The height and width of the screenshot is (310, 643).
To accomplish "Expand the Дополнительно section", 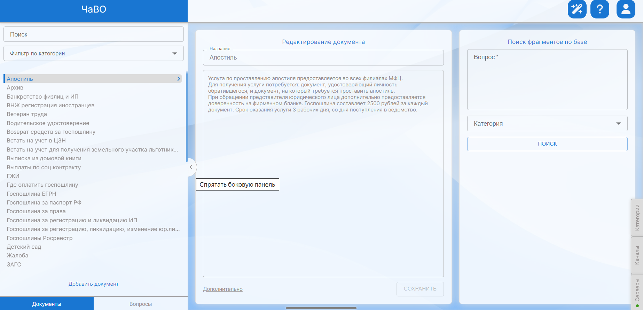I will (223, 289).
